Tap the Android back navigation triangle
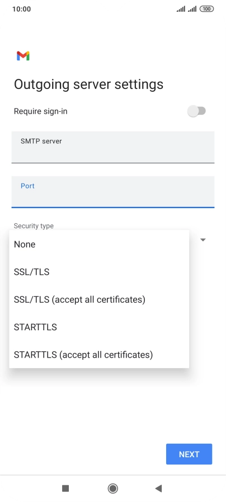 click(x=158, y=488)
